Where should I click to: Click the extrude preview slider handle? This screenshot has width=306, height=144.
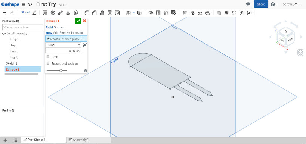(61, 71)
